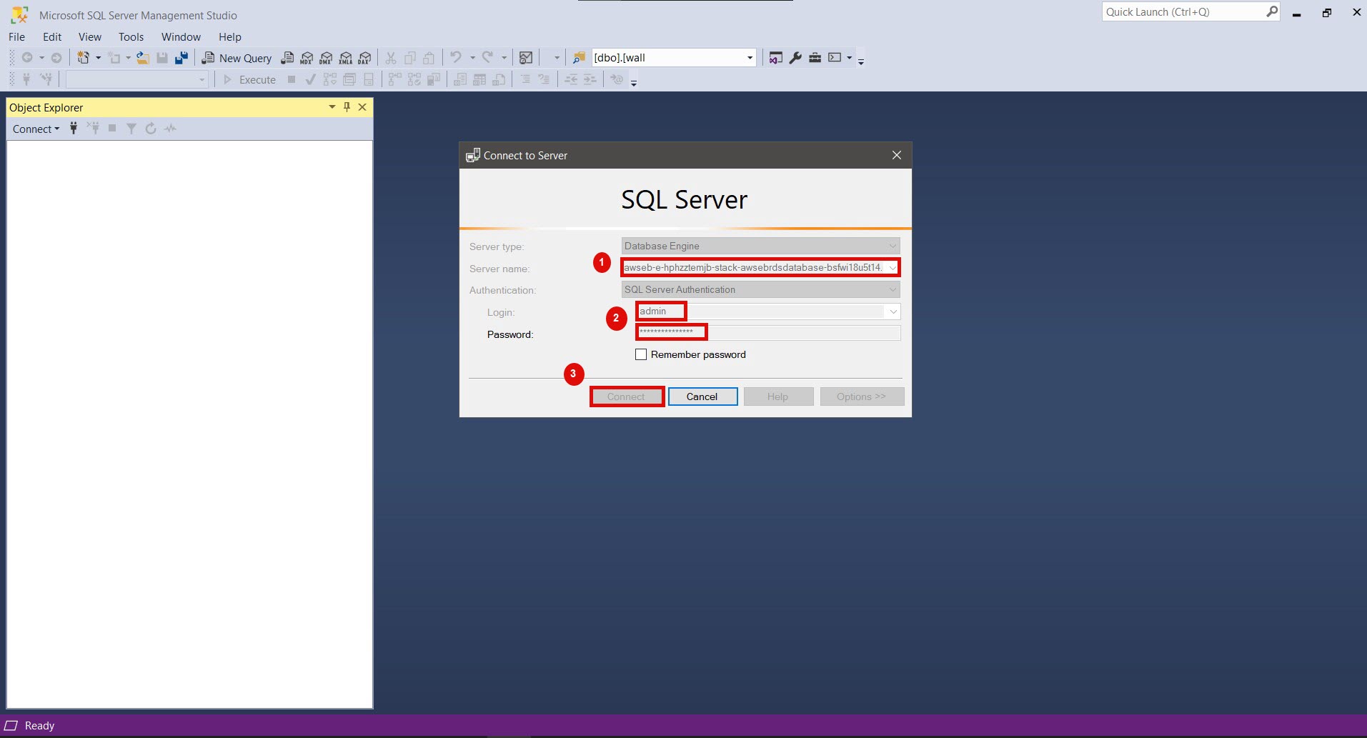Click the Stop square icon in Object Explorer
Viewport: 1367px width, 738px height.
click(x=112, y=129)
